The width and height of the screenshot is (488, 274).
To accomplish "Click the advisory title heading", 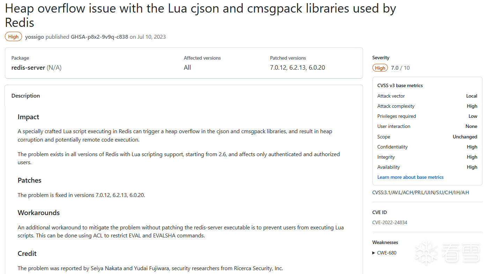I will tap(200, 15).
